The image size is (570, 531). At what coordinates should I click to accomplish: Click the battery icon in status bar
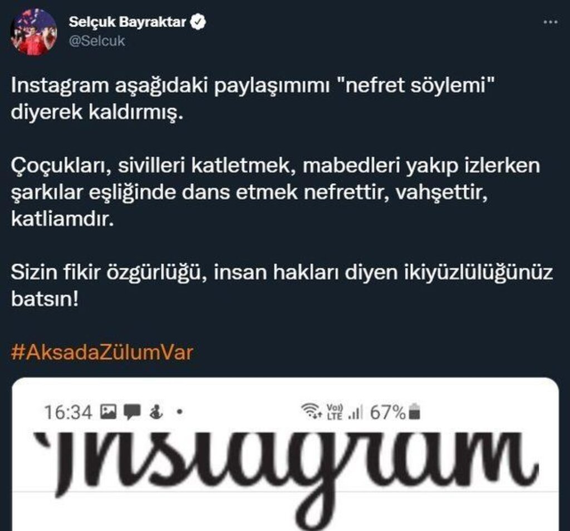click(x=414, y=412)
